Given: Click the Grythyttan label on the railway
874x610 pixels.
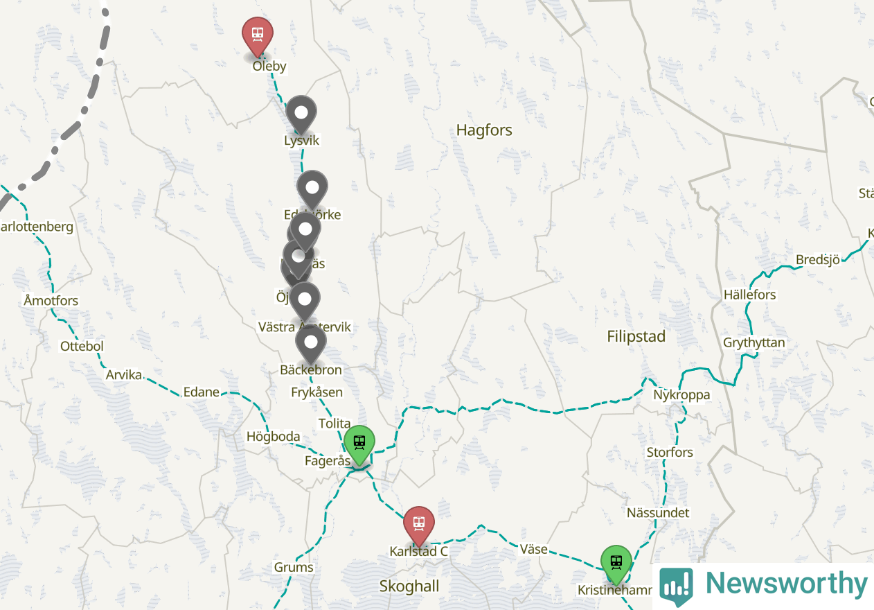Looking at the screenshot, I should point(754,343).
